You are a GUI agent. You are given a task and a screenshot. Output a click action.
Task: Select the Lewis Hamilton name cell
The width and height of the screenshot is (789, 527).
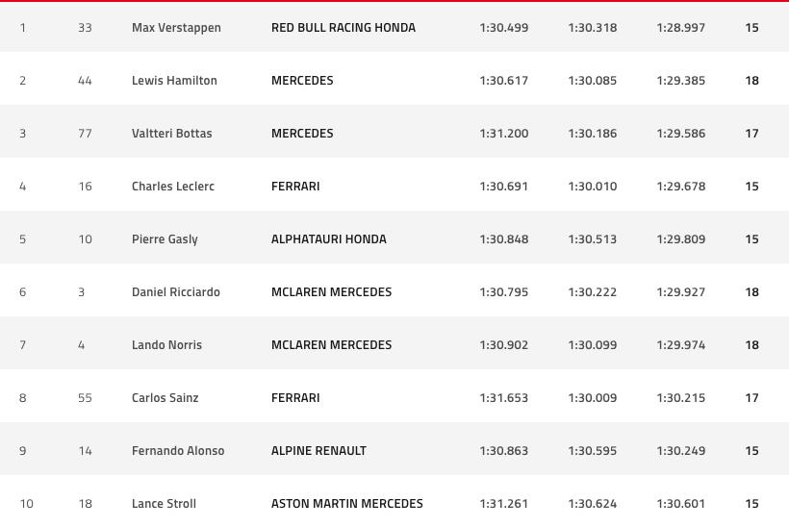pos(174,81)
